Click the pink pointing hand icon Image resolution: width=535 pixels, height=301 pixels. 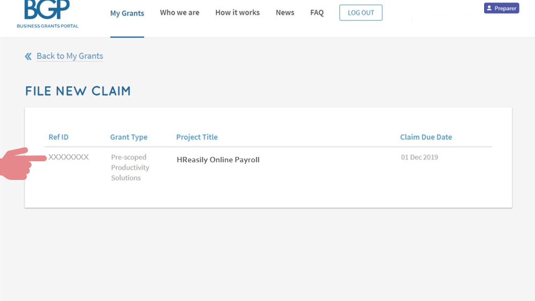[x=23, y=164]
